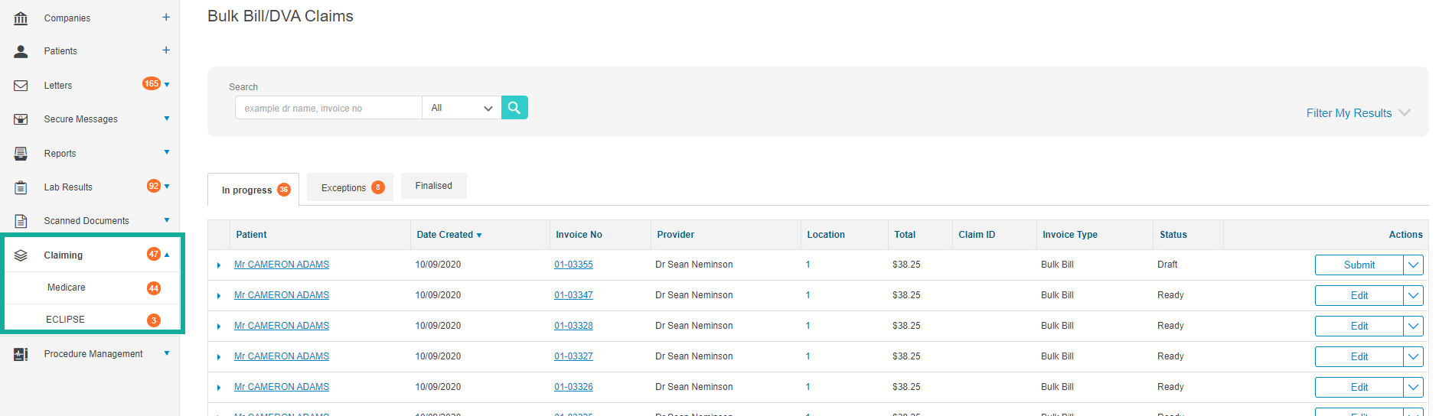Open invoice link 01-03355
The image size is (1439, 416).
[x=573, y=265]
